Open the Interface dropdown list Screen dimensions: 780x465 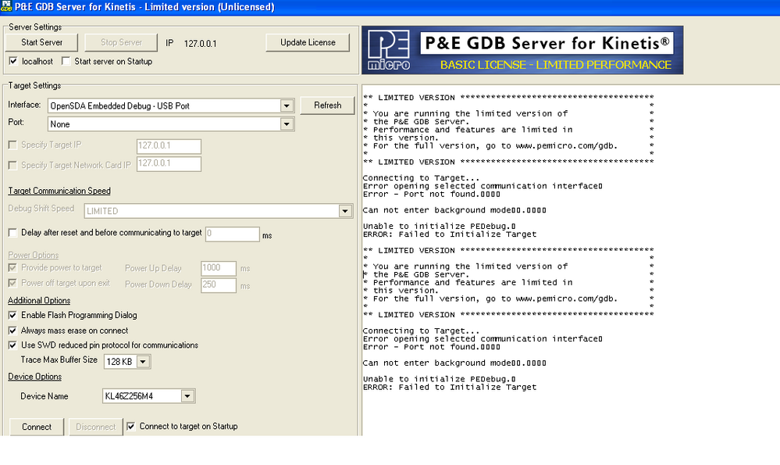287,106
